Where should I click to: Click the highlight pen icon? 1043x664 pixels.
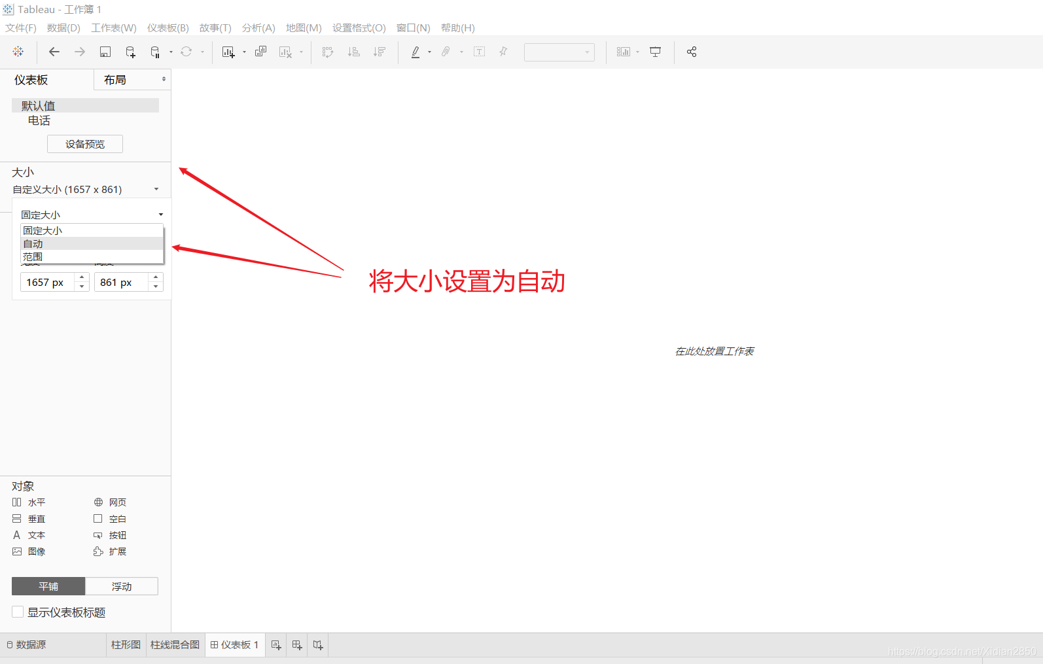415,52
